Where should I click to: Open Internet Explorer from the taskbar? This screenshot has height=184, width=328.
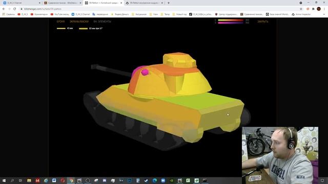coord(46,180)
